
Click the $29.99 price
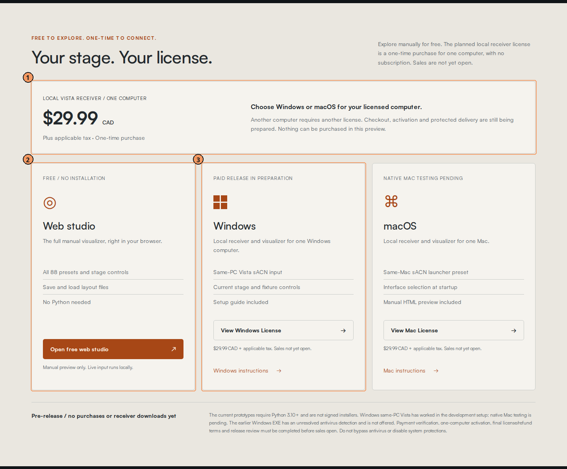pyautogui.click(x=70, y=118)
